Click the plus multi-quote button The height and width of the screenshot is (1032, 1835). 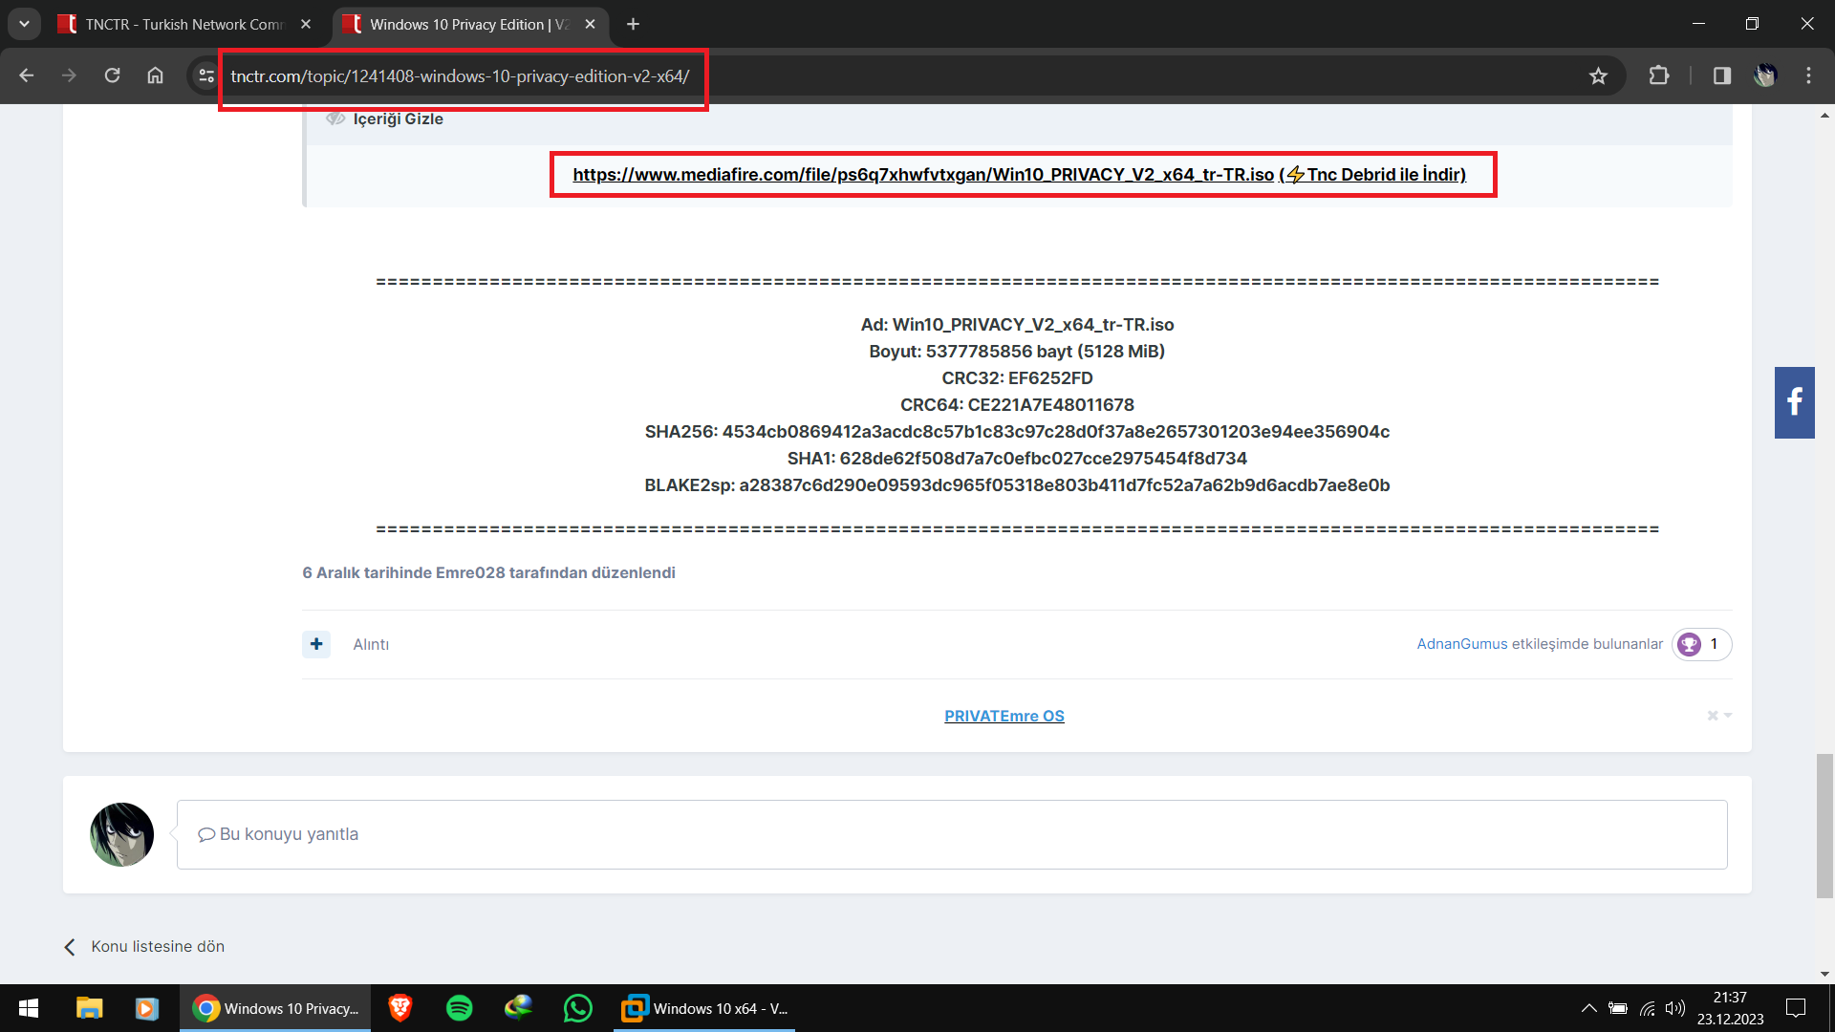tap(316, 644)
